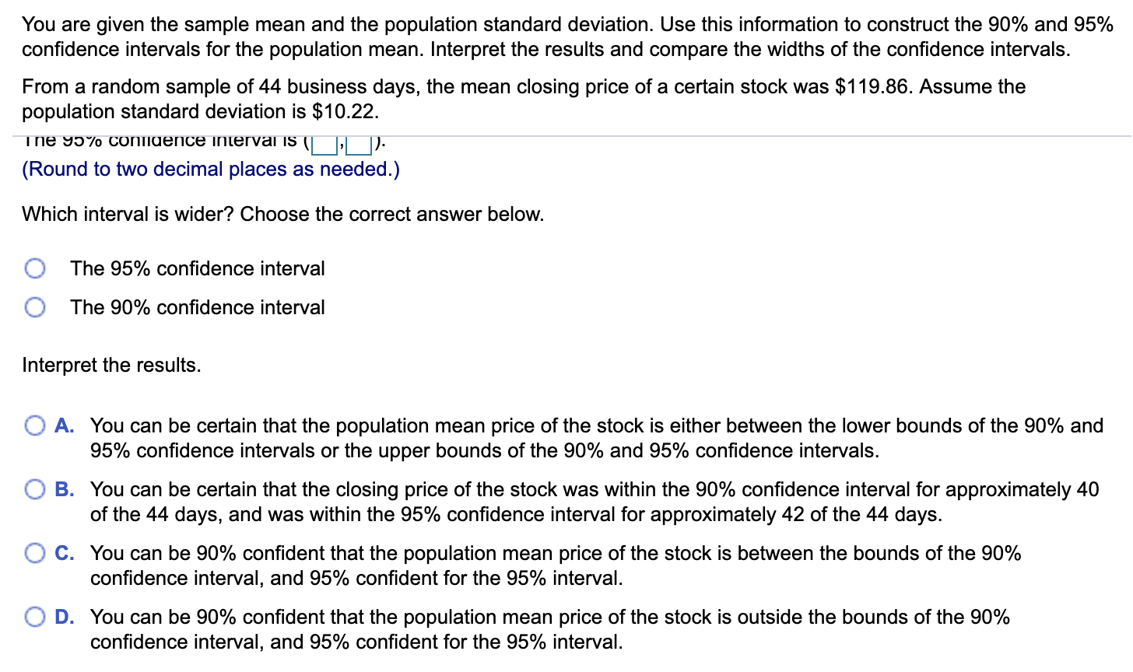Choose interpretation option A
This screenshot has width=1133, height=672.
point(34,425)
